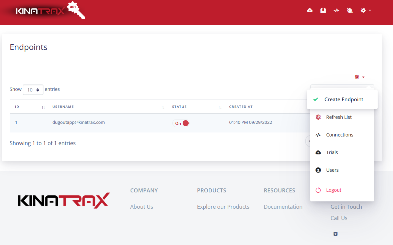Select Connections from the dropdown menu
Viewport: 393px width, 245px height.
click(x=339, y=135)
